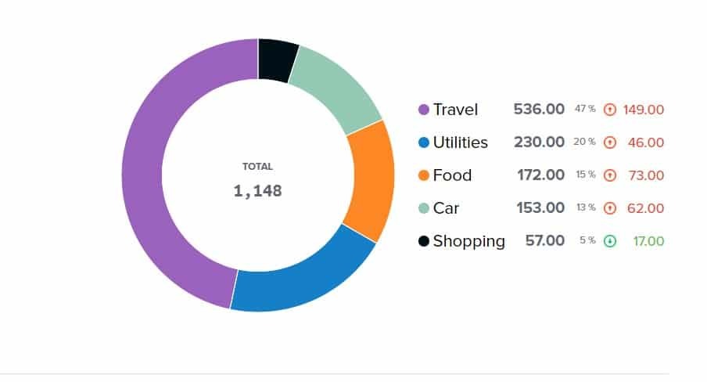Select the Travel legend label
Image resolution: width=707 pixels, height=382 pixels.
455,110
